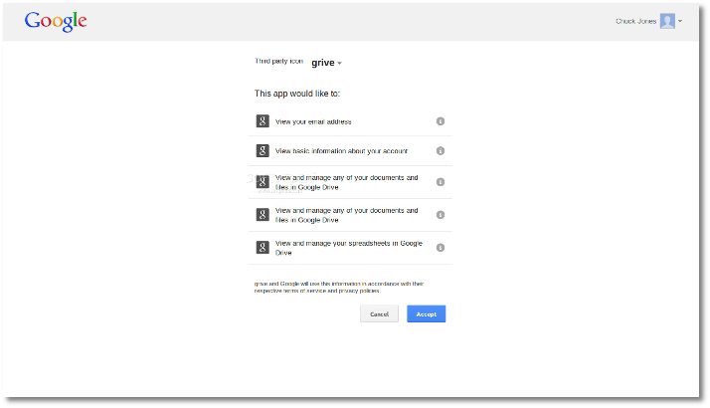Show info for the lower documents and files permission

tap(441, 215)
